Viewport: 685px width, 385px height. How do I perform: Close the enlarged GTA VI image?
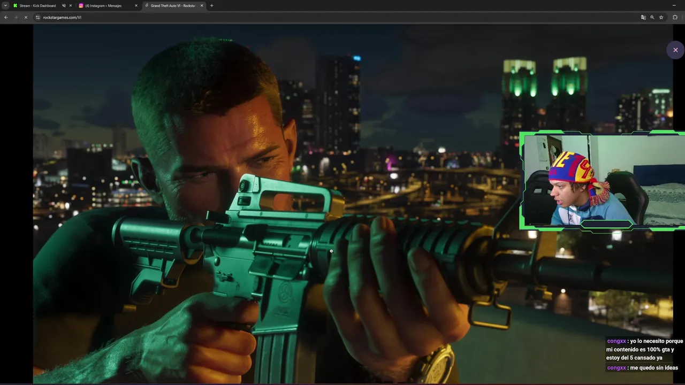[x=675, y=50]
